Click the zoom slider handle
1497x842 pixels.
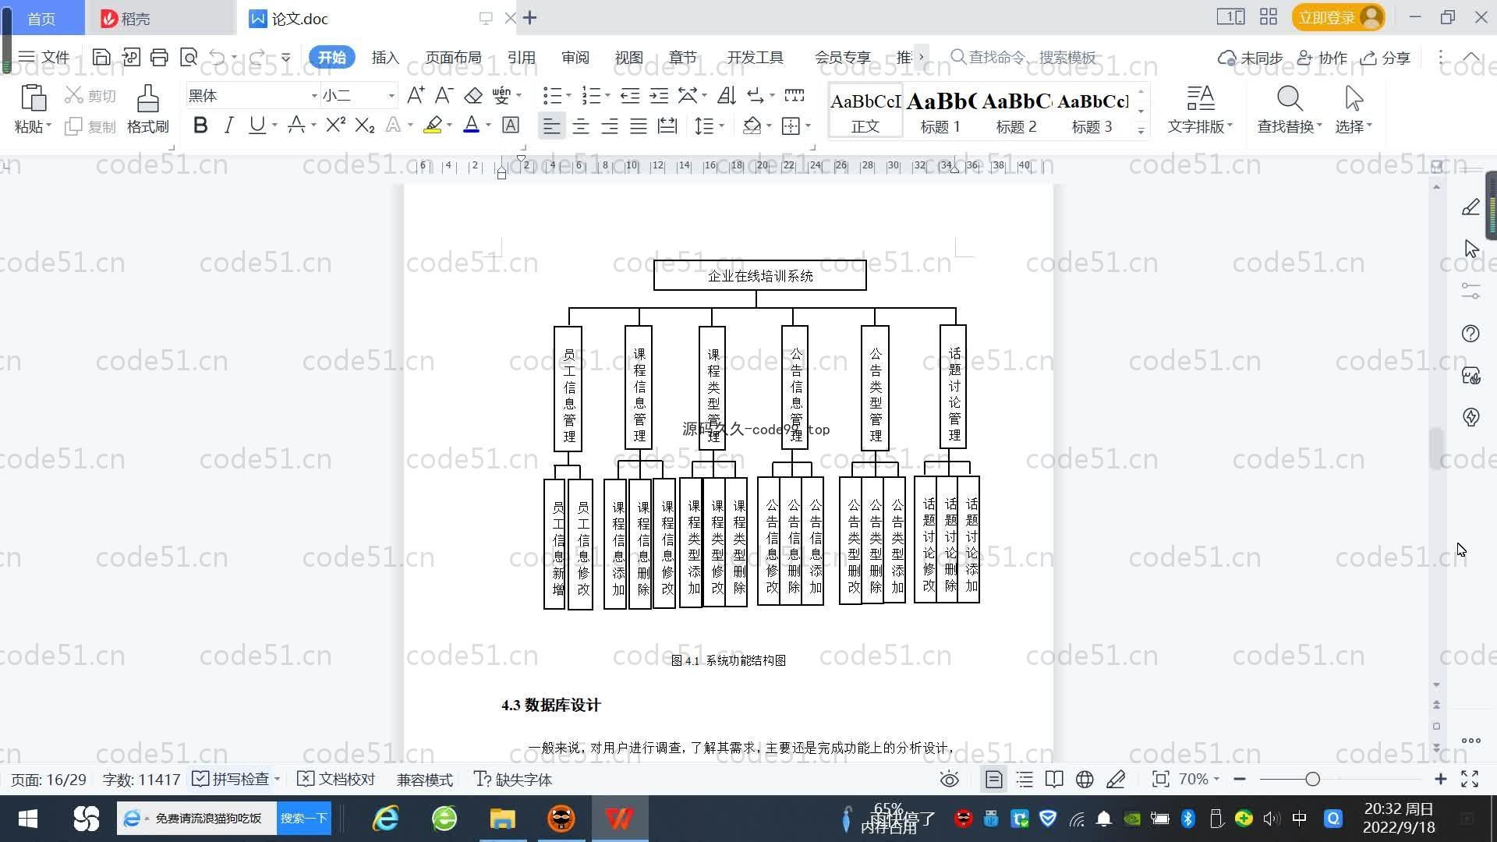[x=1312, y=780]
